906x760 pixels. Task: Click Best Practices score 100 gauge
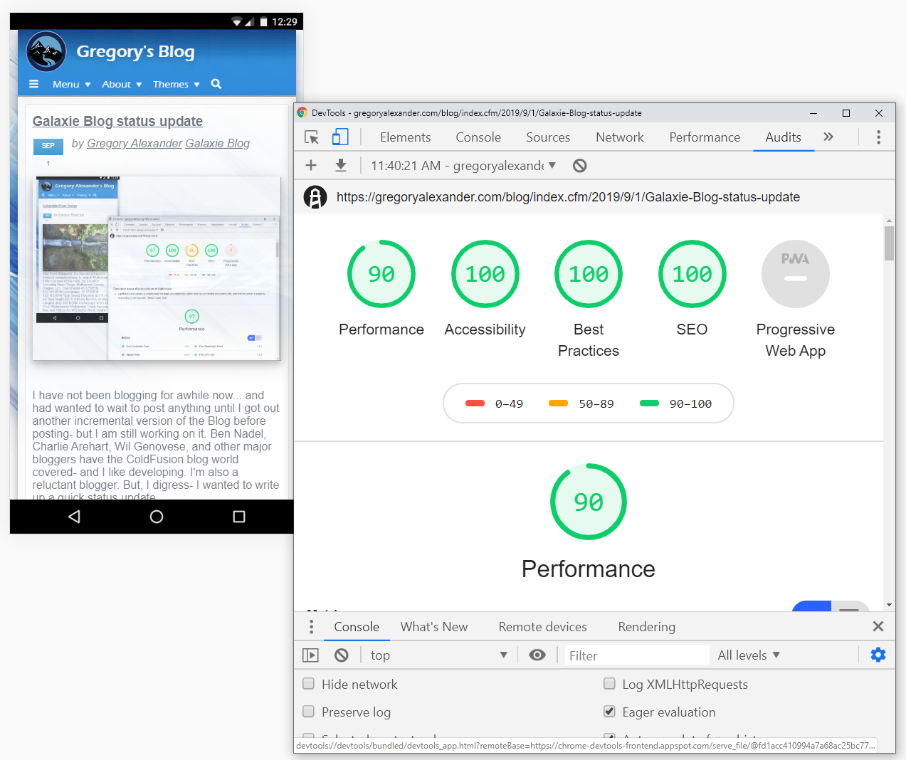click(589, 274)
